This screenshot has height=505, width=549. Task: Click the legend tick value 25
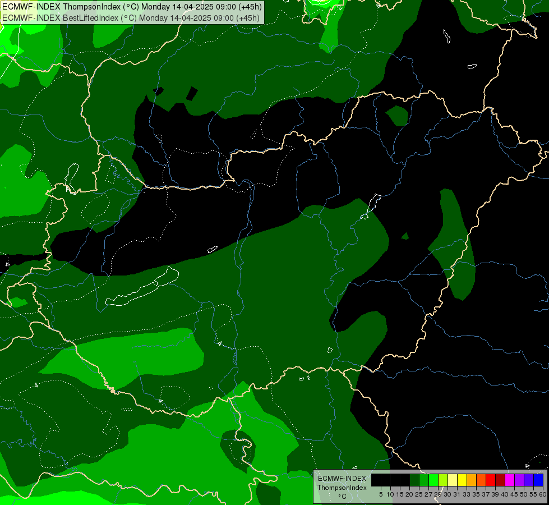pos(419,494)
